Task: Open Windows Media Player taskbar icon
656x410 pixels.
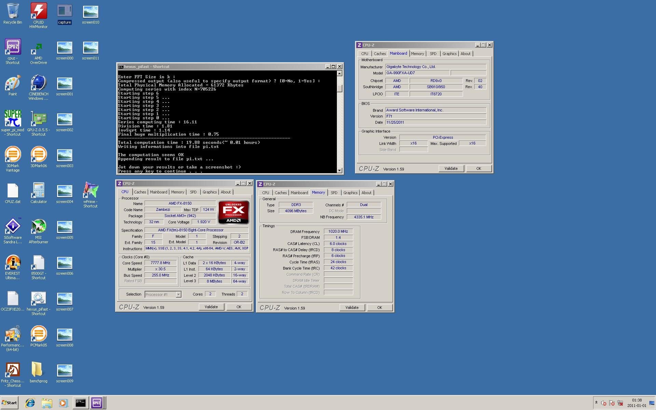Action: pyautogui.click(x=63, y=403)
